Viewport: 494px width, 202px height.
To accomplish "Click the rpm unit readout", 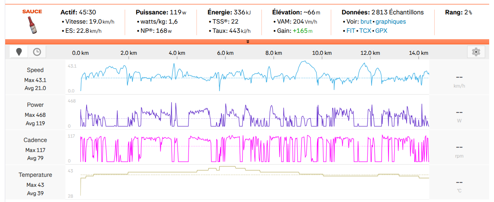I will [x=460, y=156].
